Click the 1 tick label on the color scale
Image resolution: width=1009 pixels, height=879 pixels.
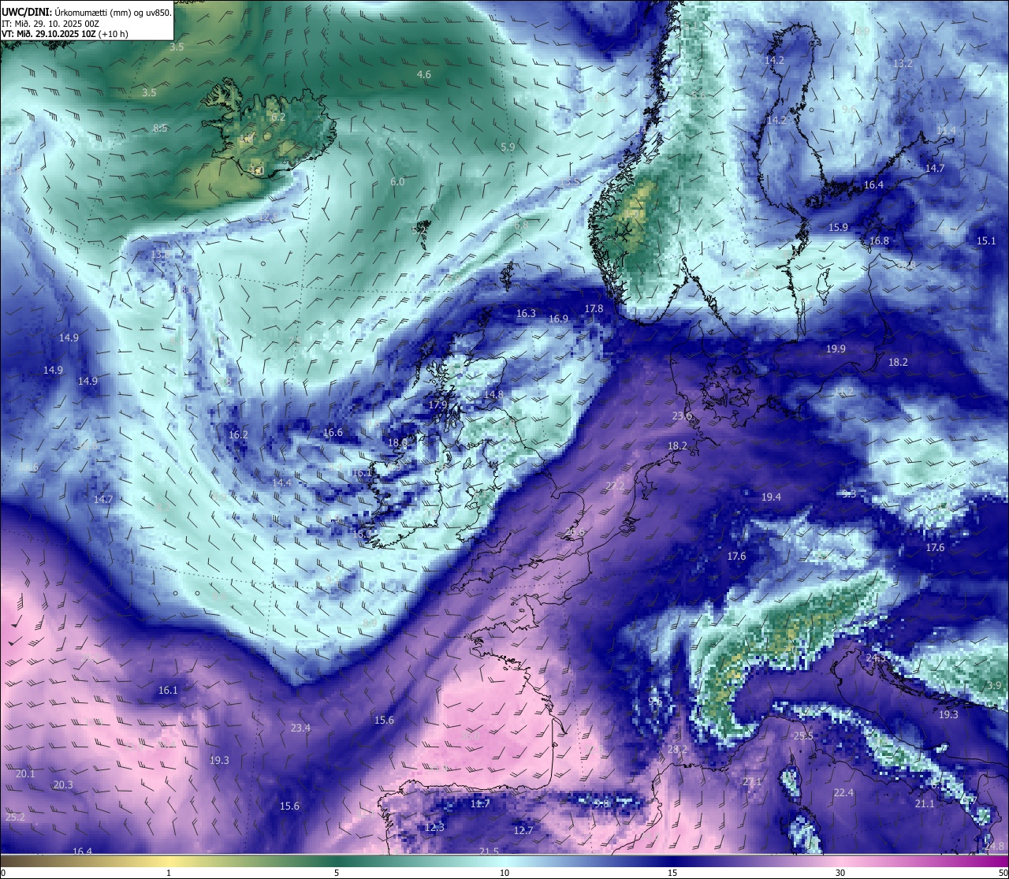[x=169, y=873]
